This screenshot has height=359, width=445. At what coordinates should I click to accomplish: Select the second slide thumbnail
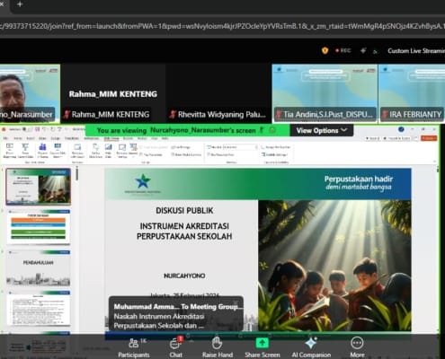[x=38, y=227]
